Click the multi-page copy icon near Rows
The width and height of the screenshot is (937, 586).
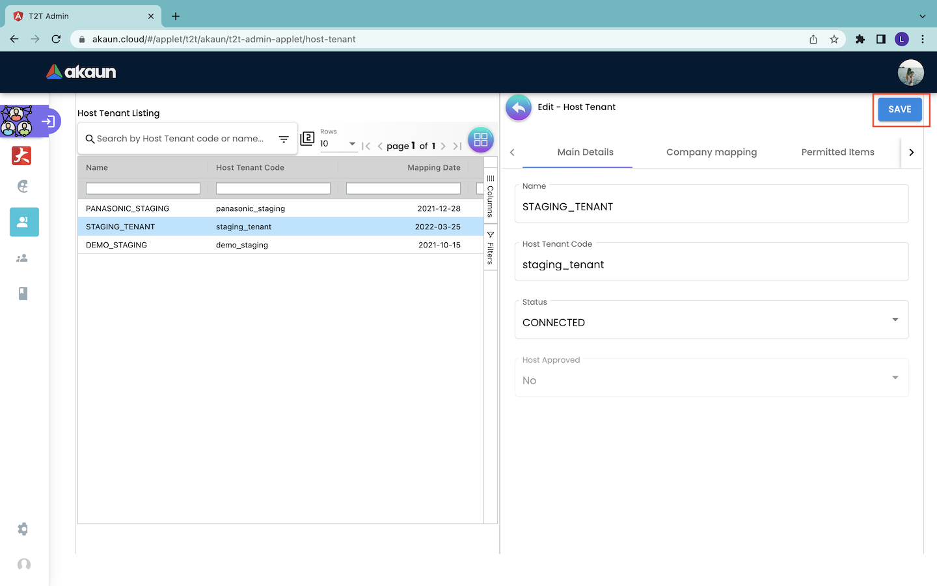point(307,139)
